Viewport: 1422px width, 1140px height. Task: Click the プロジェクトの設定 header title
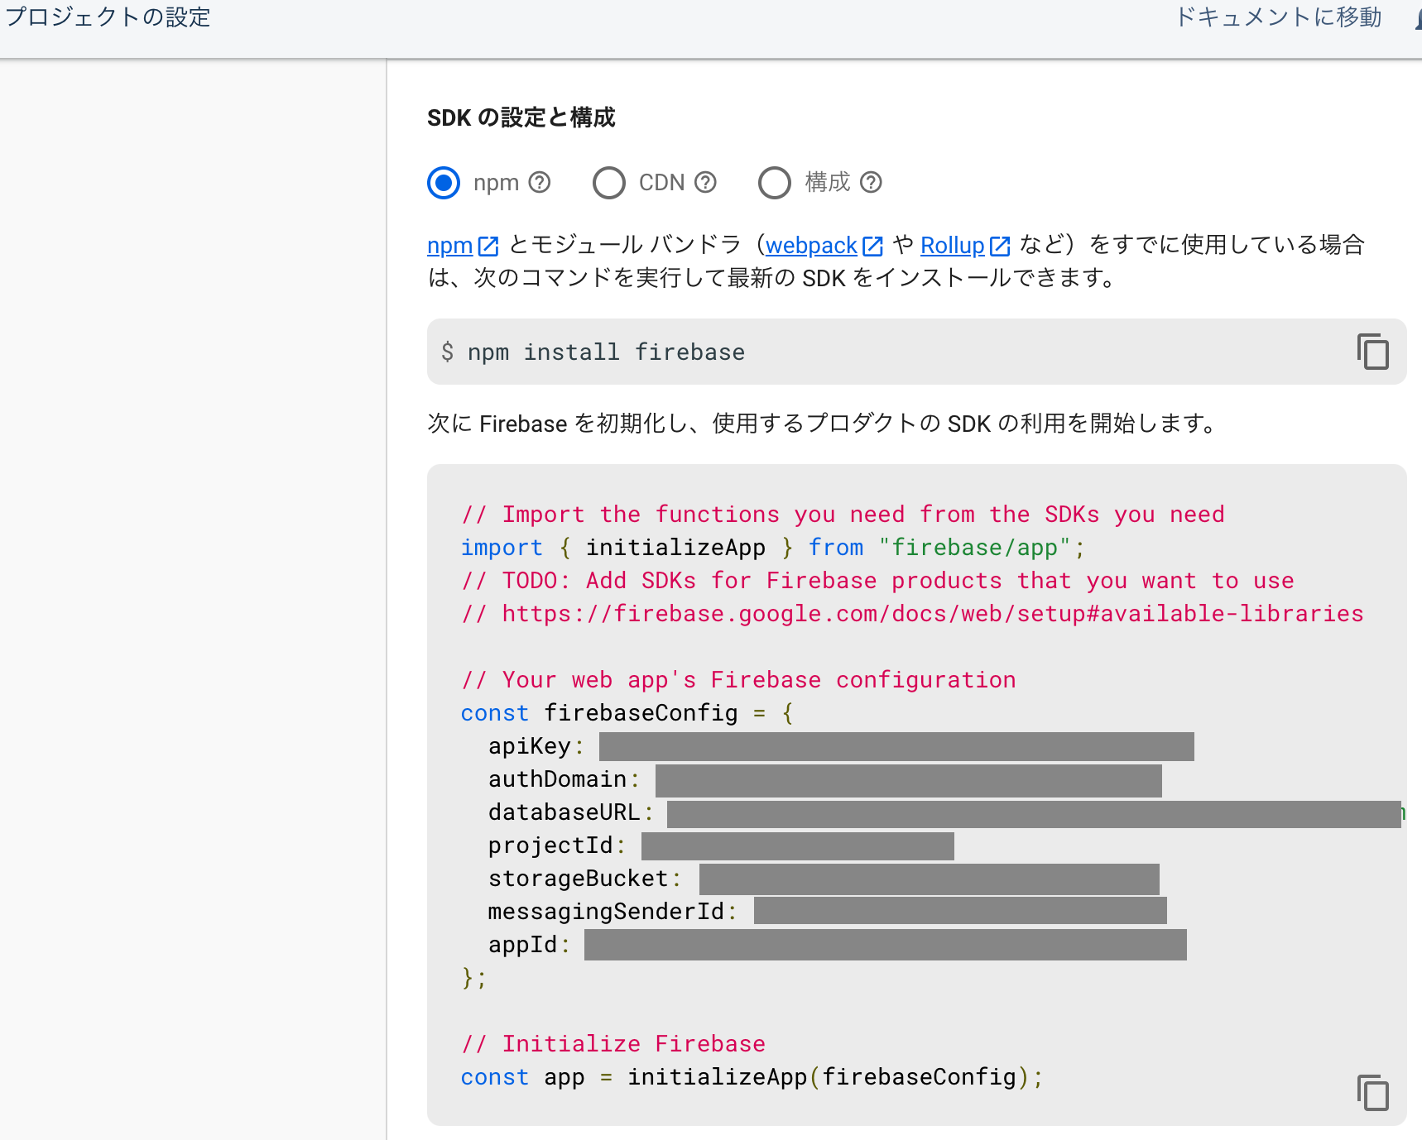pos(108,17)
